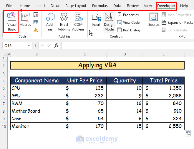Image resolution: width=194 pixels, height=149 pixels.
Task: Switch to the Data tab
Action: coord(117,6)
